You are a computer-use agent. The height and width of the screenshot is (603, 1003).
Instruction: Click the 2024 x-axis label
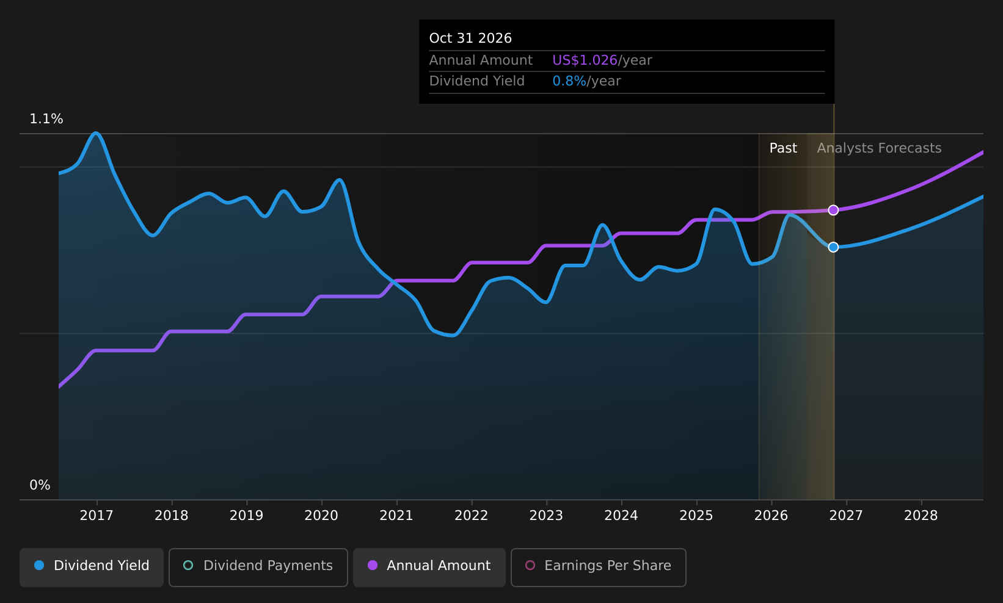click(621, 516)
